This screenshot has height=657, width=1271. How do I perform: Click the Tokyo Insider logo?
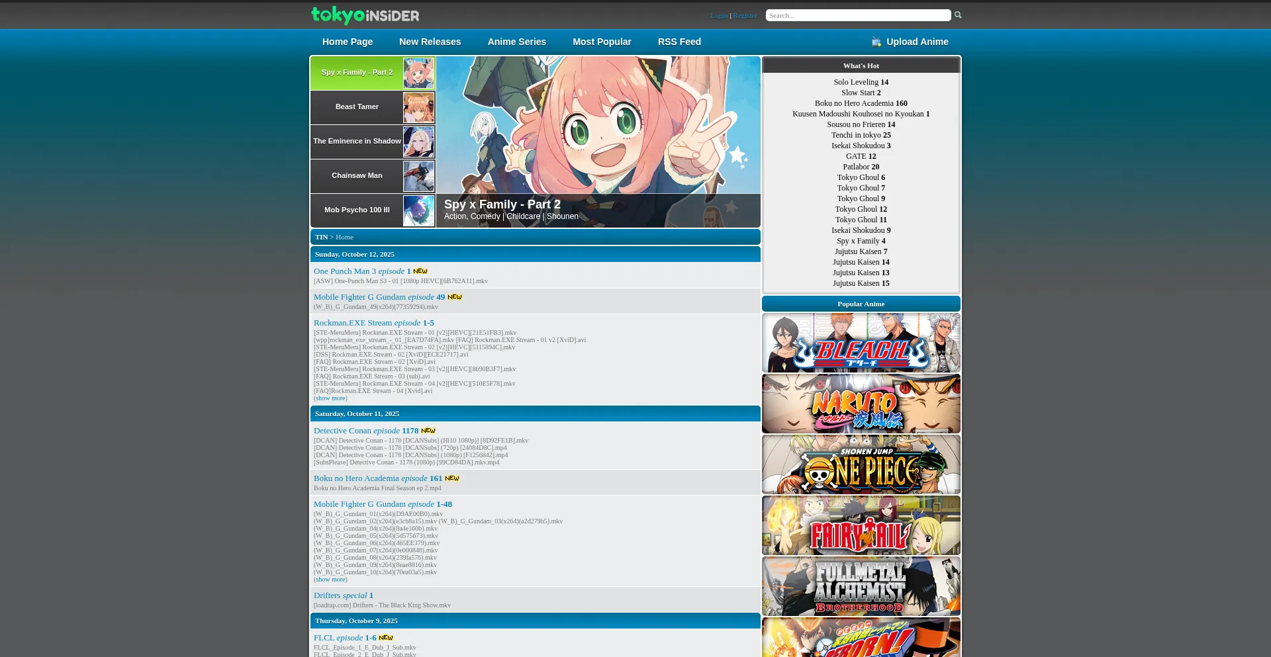365,15
